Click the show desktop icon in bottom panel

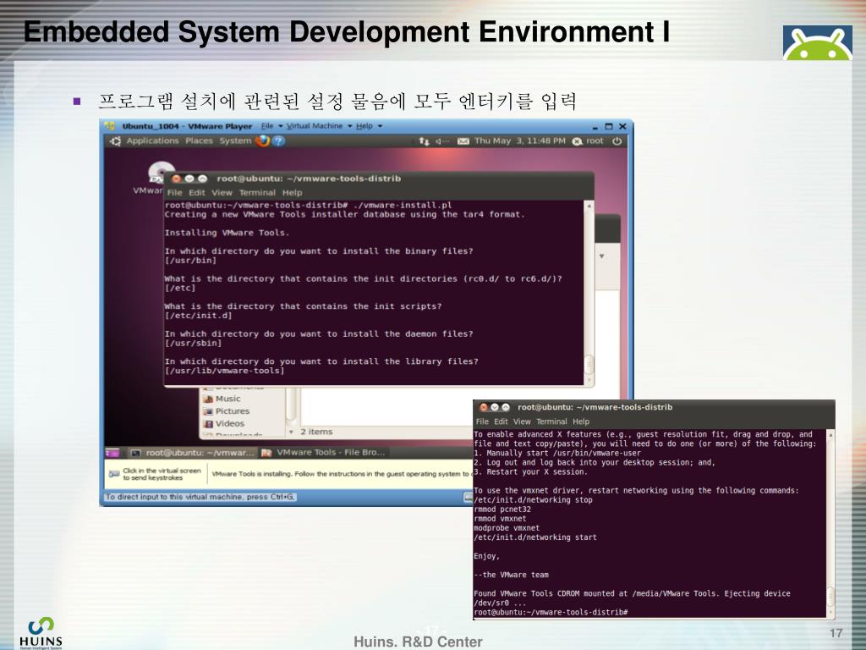[112, 453]
